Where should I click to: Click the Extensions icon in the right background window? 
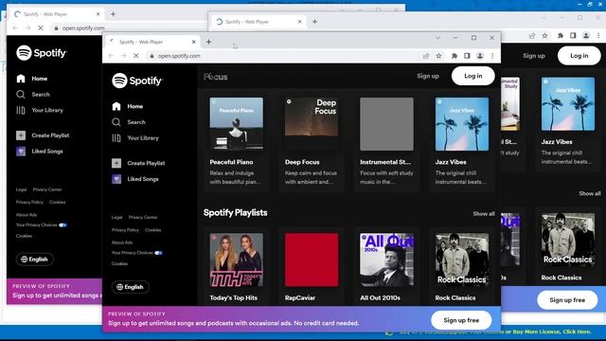pyautogui.click(x=560, y=36)
